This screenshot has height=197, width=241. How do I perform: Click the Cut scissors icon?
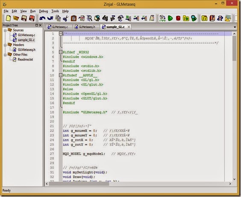click(66, 18)
